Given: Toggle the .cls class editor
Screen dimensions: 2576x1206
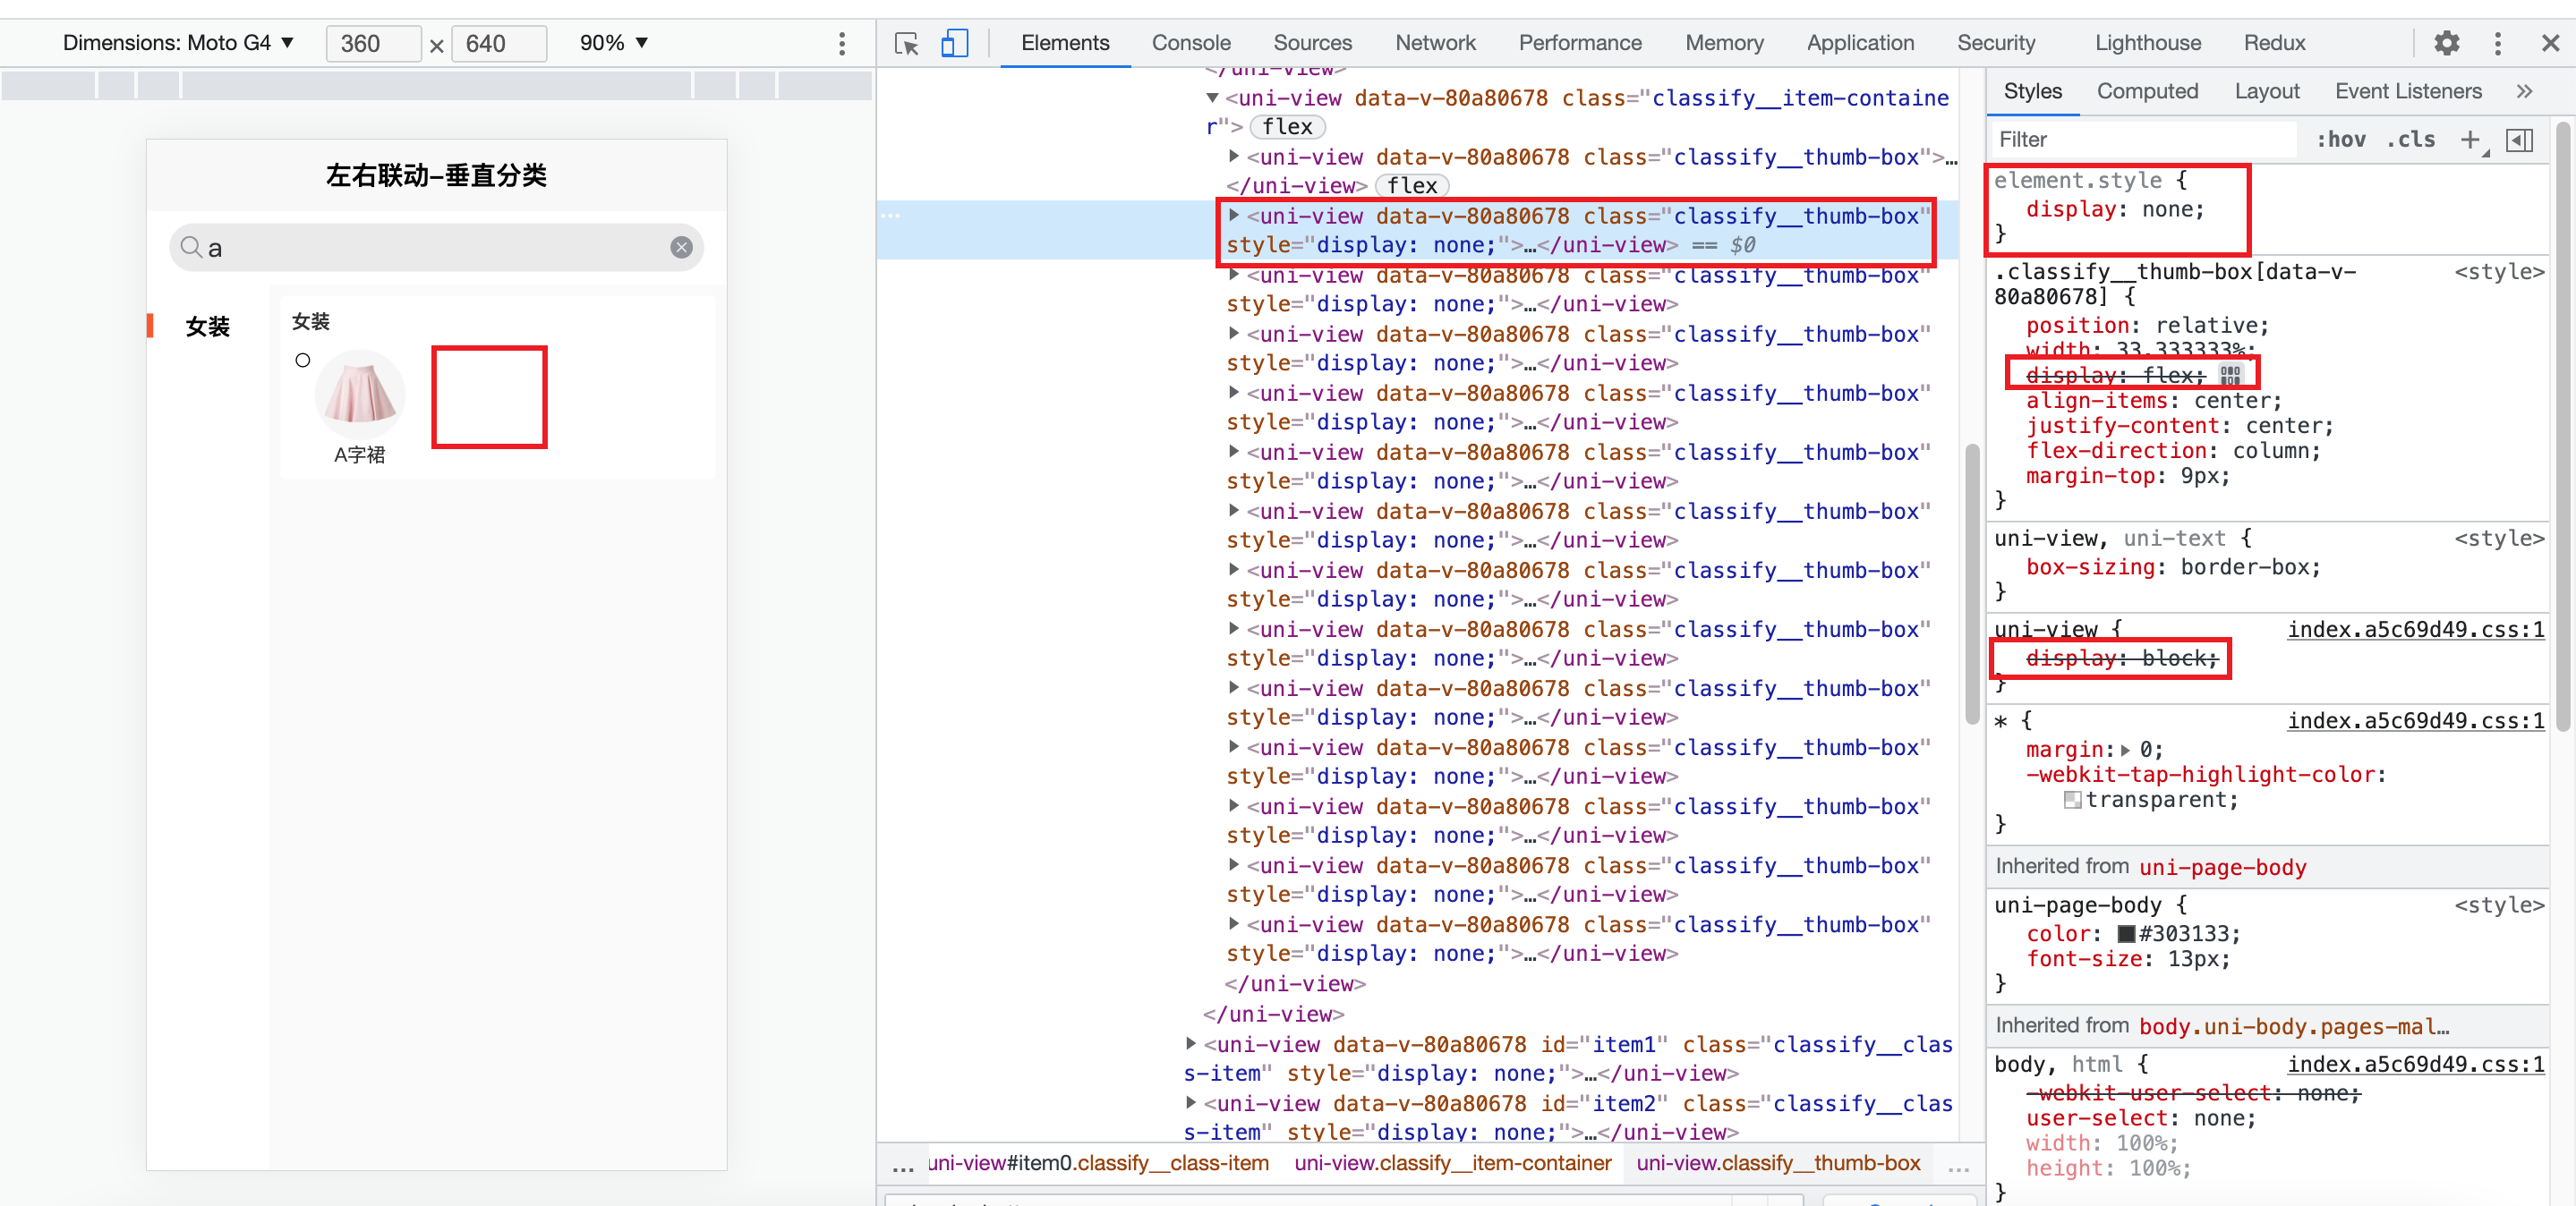Looking at the screenshot, I should (x=2411, y=140).
